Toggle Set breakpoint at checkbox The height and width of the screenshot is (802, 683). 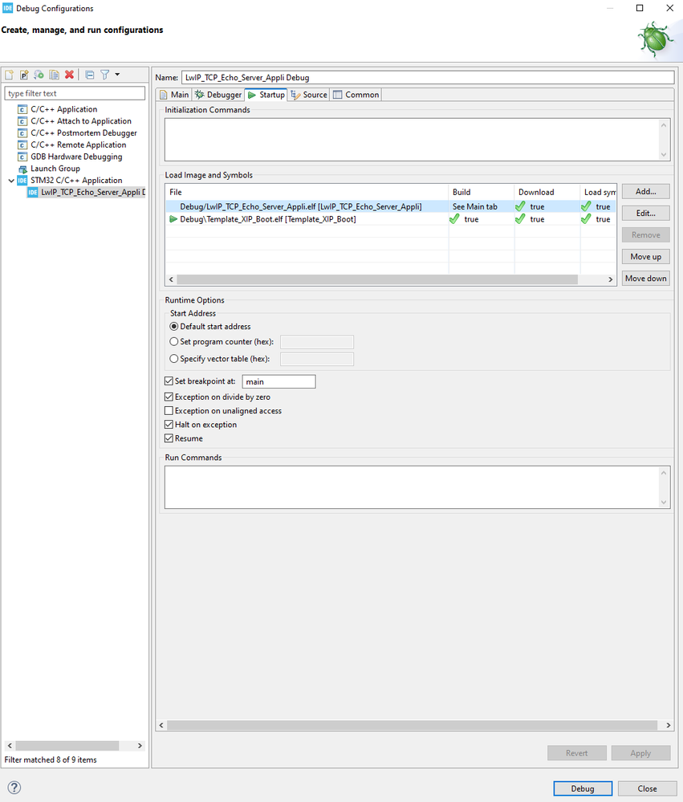(x=169, y=381)
